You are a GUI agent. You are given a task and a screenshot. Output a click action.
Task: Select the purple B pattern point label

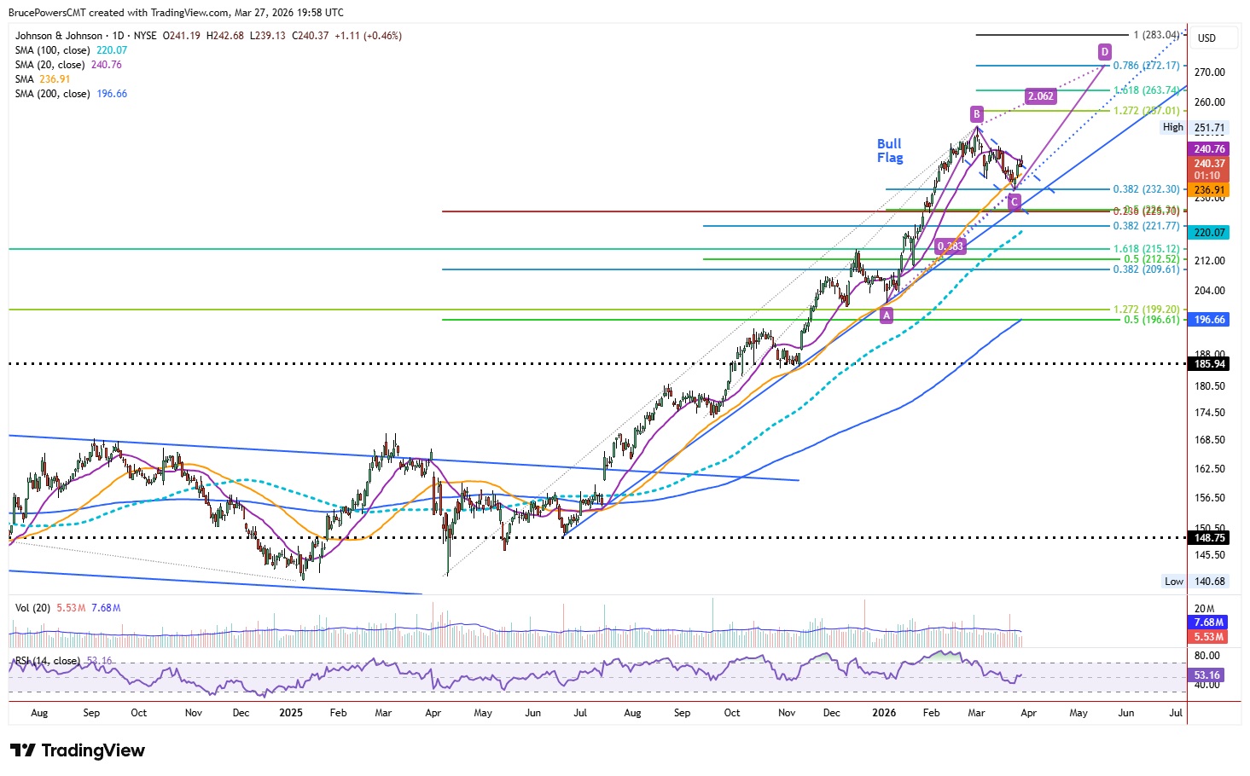point(976,114)
